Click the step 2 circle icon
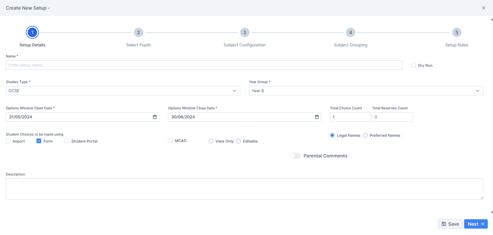The height and width of the screenshot is (235, 493). pos(138,32)
